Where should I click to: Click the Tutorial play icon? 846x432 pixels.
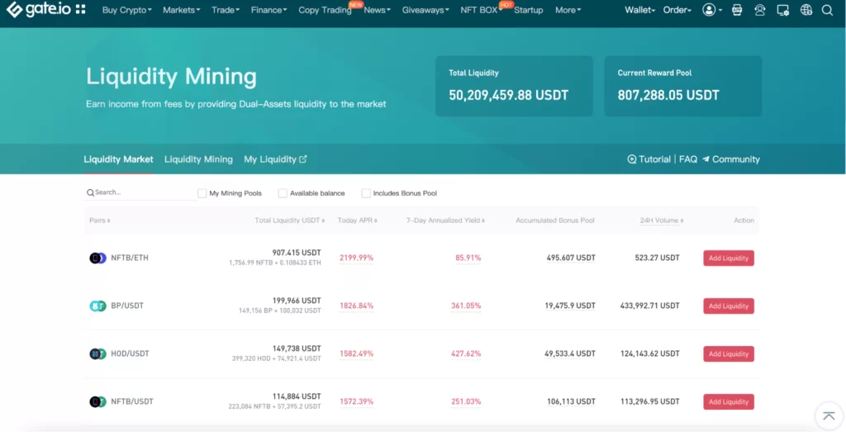[x=632, y=159]
